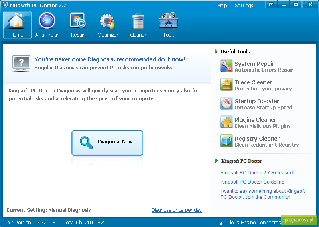Click the Plugins Cleaner puzzle icon
The height and width of the screenshot is (227, 319).
click(226, 122)
